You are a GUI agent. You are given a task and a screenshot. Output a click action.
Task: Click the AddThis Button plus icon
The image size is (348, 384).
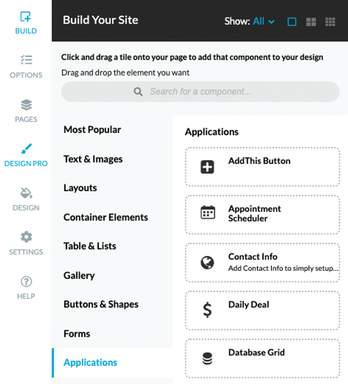point(207,167)
